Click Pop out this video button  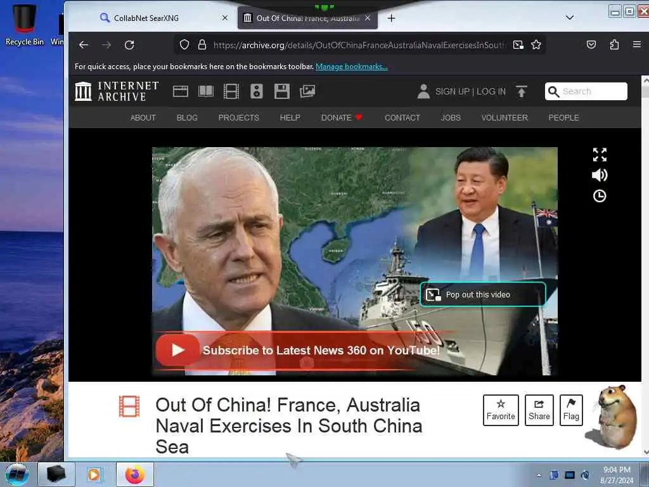point(482,294)
